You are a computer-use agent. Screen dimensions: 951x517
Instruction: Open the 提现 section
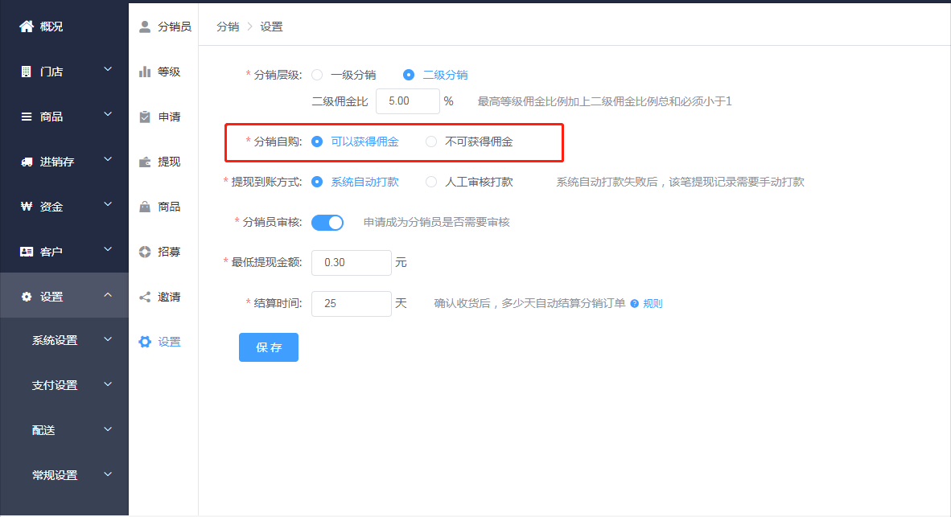click(x=169, y=162)
